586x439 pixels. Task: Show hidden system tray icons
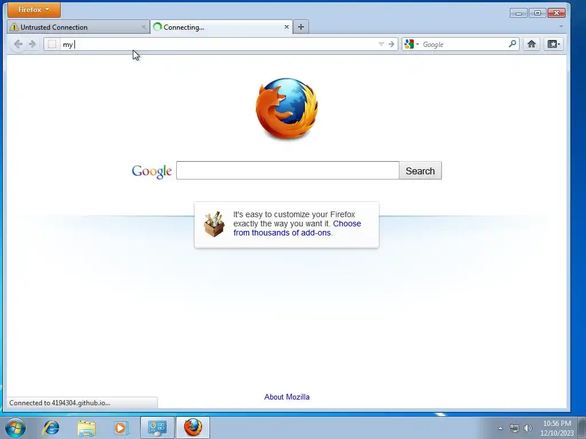(x=500, y=428)
